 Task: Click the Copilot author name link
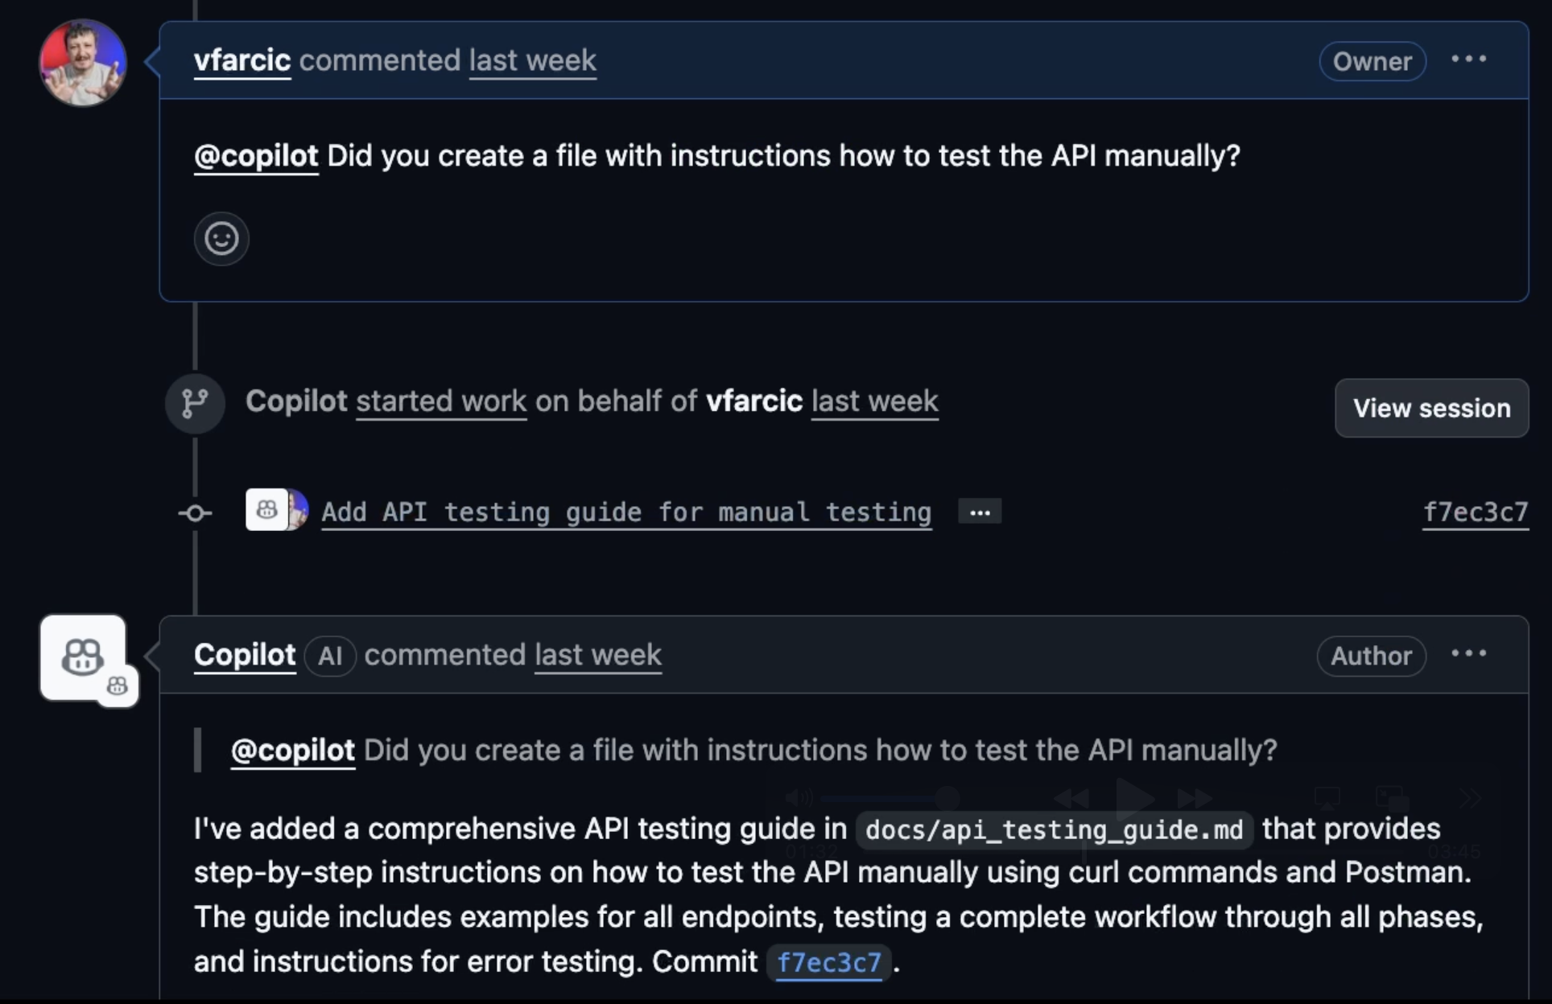click(245, 655)
